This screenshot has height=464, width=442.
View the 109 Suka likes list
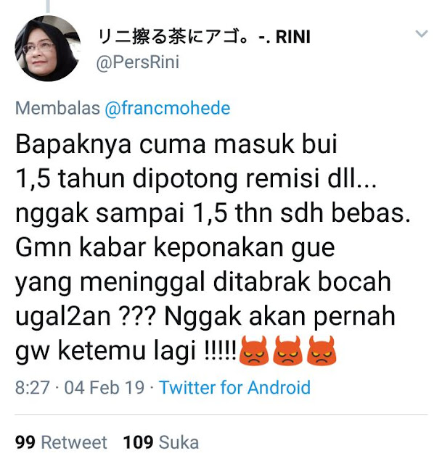click(161, 442)
